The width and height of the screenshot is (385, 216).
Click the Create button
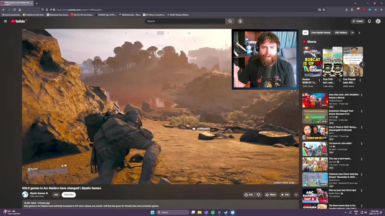pyautogui.click(x=358, y=21)
